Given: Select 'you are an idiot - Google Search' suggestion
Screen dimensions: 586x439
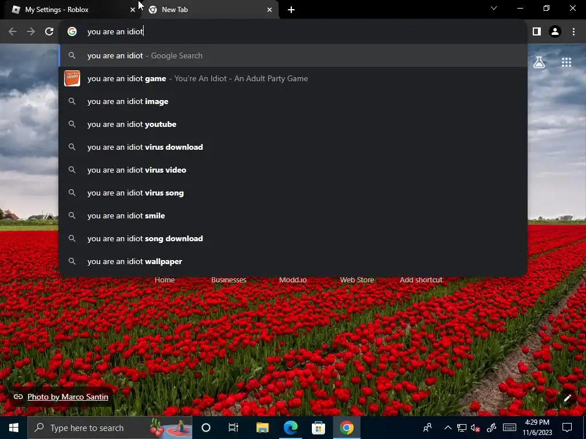Looking at the screenshot, I should pyautogui.click(x=293, y=55).
